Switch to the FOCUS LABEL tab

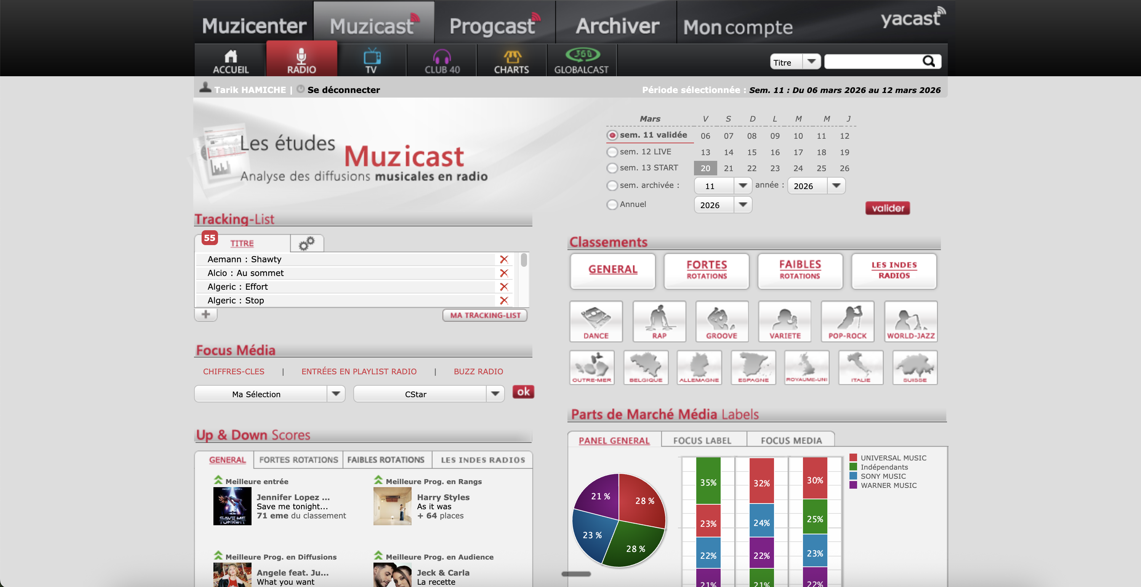click(x=702, y=440)
